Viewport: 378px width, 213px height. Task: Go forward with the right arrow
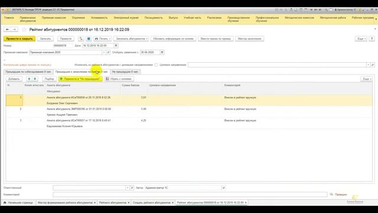click(x=14, y=30)
